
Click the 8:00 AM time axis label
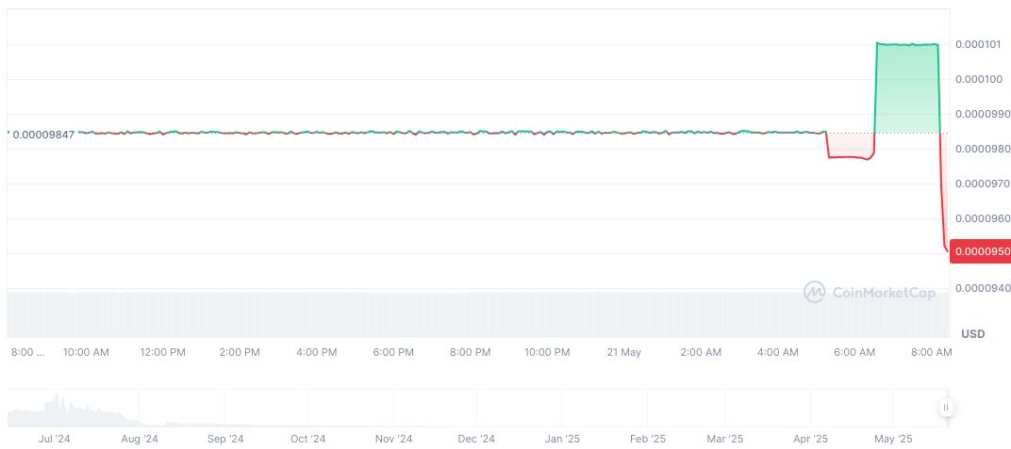point(931,352)
